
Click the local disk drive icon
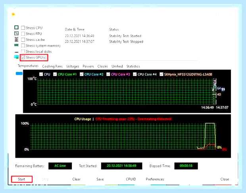[x=16, y=52]
